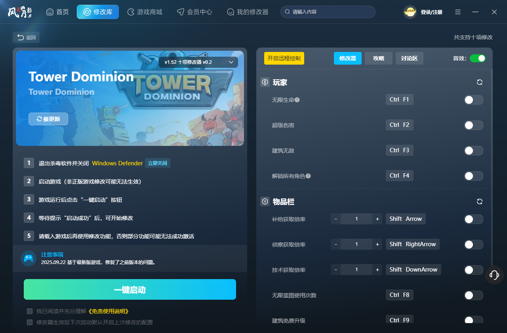
Task: Switch to the 攻略 tab
Action: [379, 58]
